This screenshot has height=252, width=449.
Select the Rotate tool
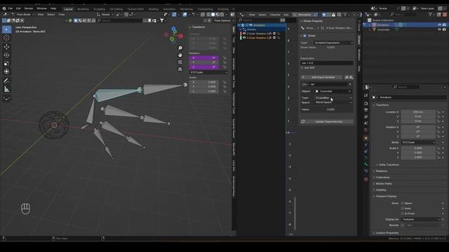click(6, 55)
